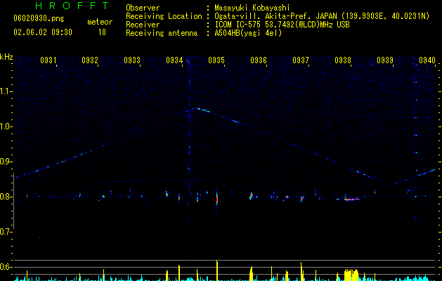The image size is (442, 281).
Task: Click observer name Masayuki Kobayashi
Action: (252, 8)
